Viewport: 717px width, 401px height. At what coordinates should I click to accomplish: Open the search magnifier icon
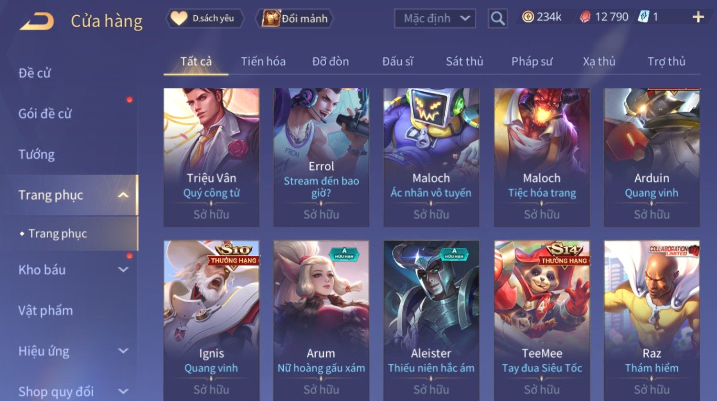[x=497, y=19]
